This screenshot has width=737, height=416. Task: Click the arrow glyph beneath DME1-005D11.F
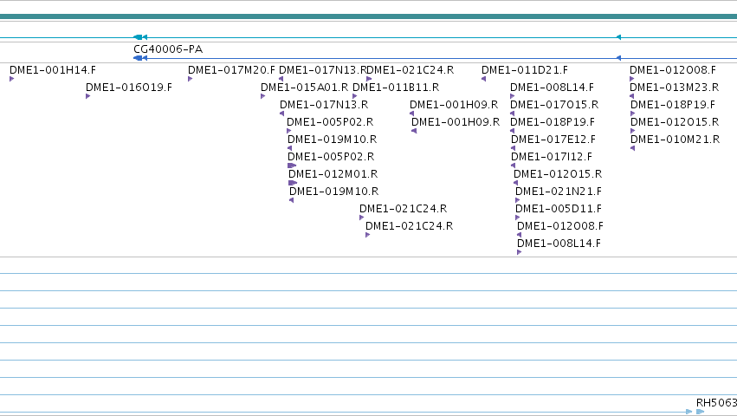click(x=518, y=218)
